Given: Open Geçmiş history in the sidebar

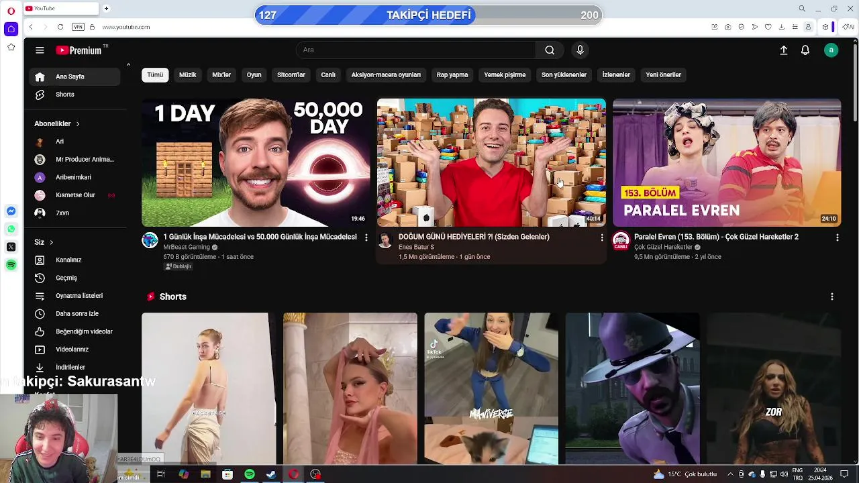Looking at the screenshot, I should 66,278.
